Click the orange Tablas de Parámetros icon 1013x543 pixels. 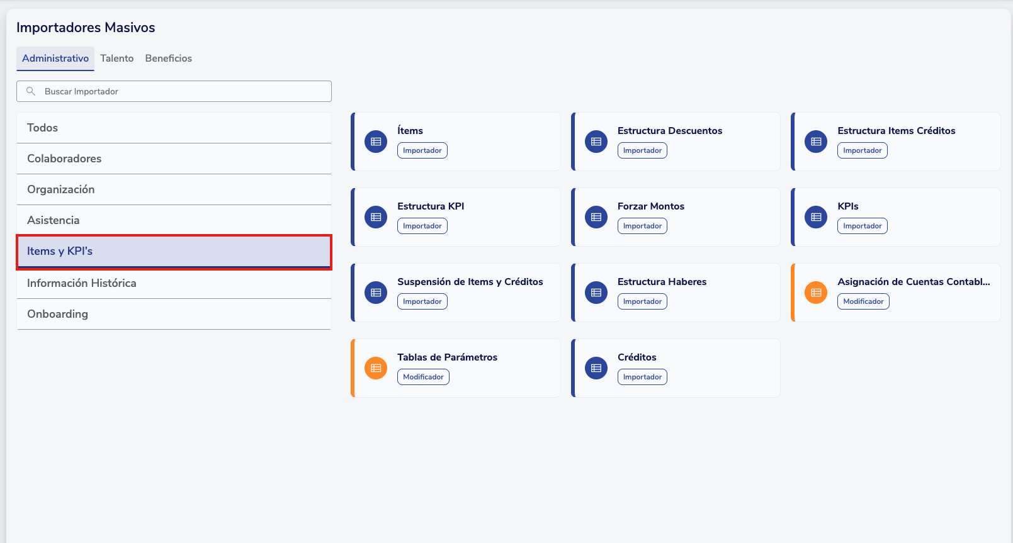(376, 368)
